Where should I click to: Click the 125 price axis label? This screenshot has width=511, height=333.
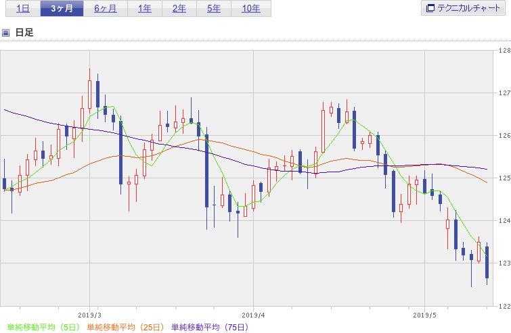[504, 178]
